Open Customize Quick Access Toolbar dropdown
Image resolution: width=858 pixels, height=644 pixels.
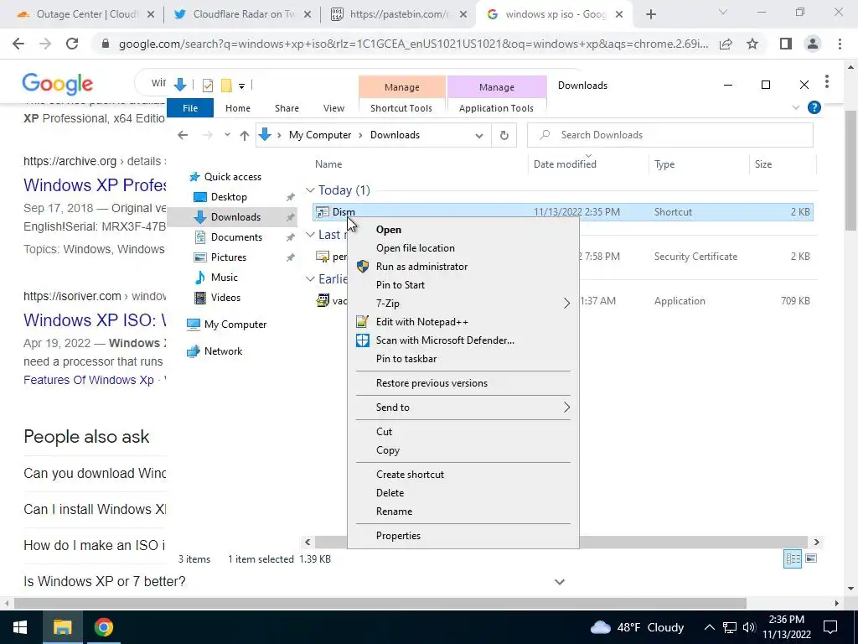[241, 86]
